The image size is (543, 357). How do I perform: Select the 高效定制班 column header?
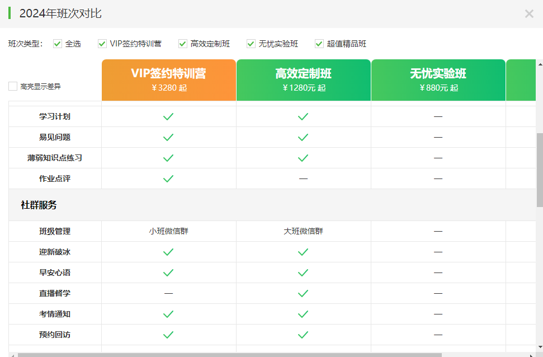tap(303, 80)
